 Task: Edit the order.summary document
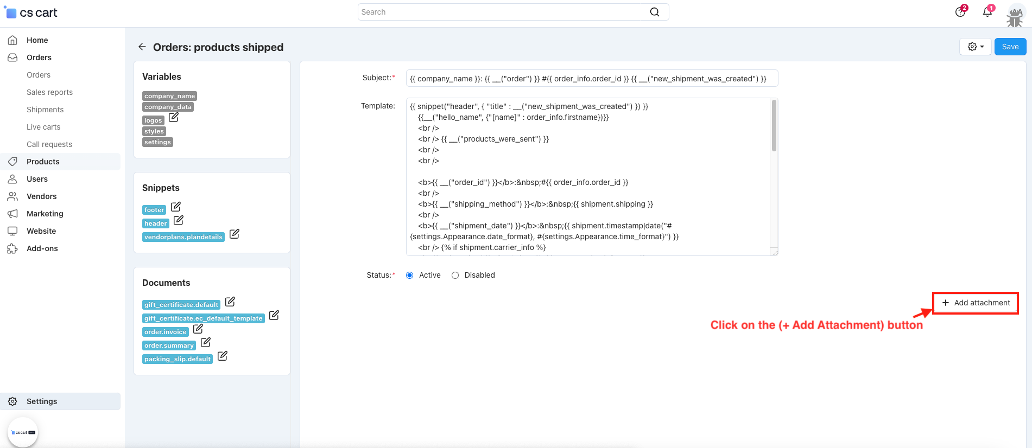pos(206,342)
